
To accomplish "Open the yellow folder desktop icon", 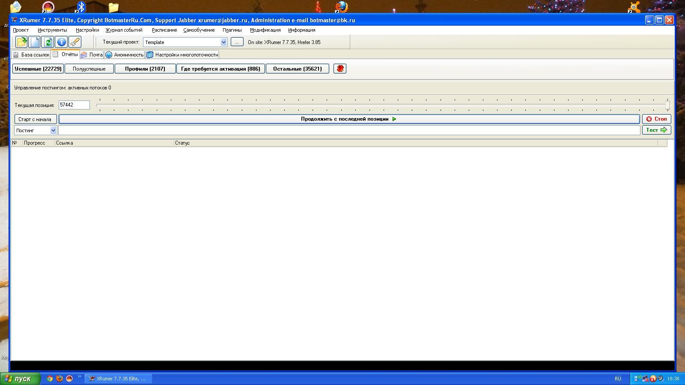I will pyautogui.click(x=113, y=7).
